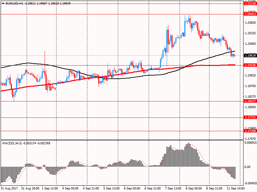Click the 1.20325 price scale value
Screen dimensions: 257x192
250,33
